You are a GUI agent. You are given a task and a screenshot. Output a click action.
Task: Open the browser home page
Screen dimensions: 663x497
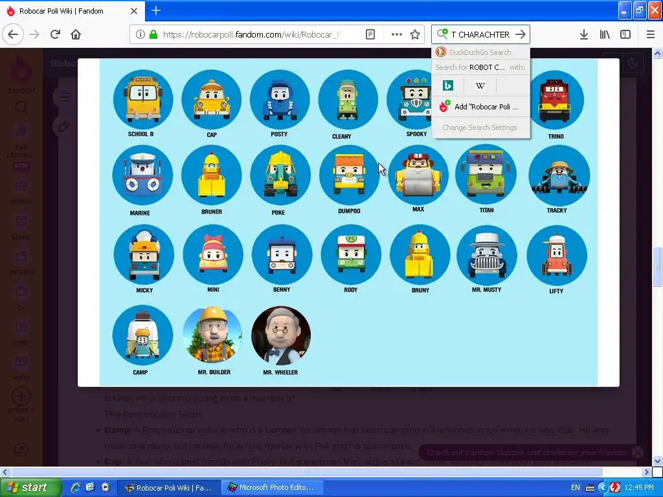pos(76,34)
